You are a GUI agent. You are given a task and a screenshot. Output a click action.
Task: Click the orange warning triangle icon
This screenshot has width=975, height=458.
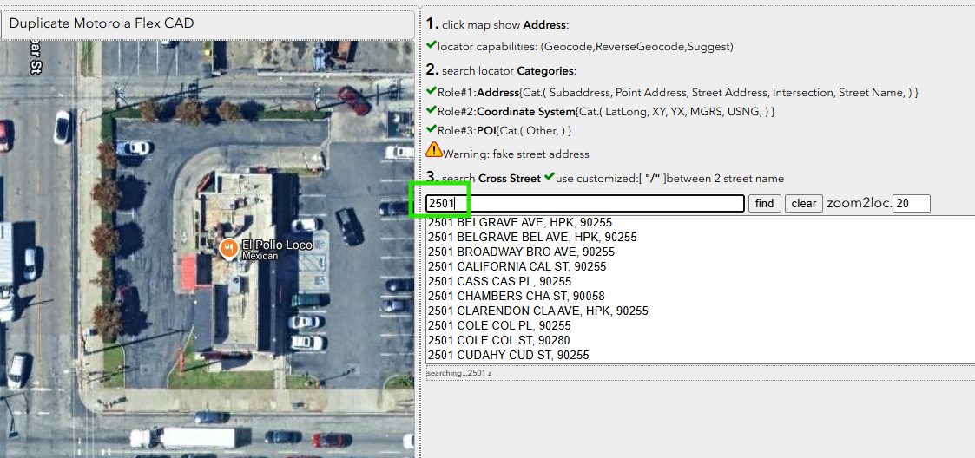click(x=433, y=150)
